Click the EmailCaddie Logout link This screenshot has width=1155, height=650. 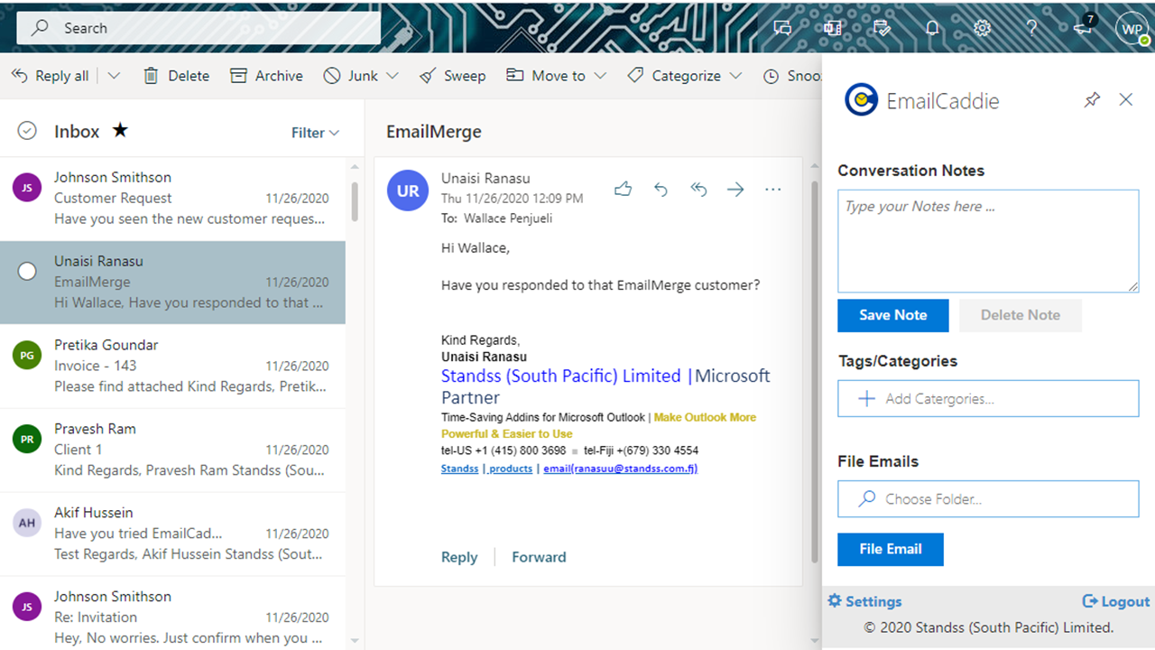[x=1116, y=601]
